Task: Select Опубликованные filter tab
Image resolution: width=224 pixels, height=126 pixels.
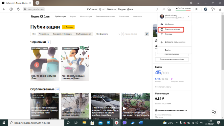Action: pos(83,34)
